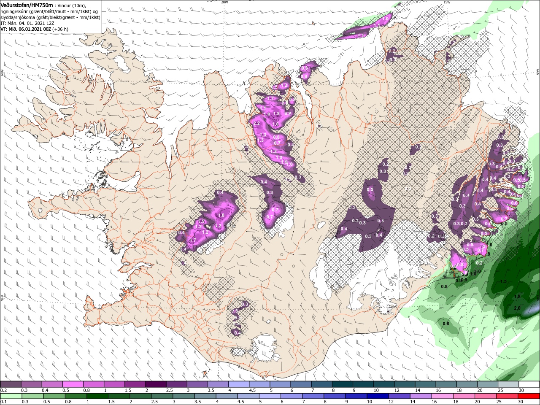Select the dark purple top-row swatch labeled 2
Image resolution: width=540 pixels, height=405 pixels.
(x=155, y=384)
